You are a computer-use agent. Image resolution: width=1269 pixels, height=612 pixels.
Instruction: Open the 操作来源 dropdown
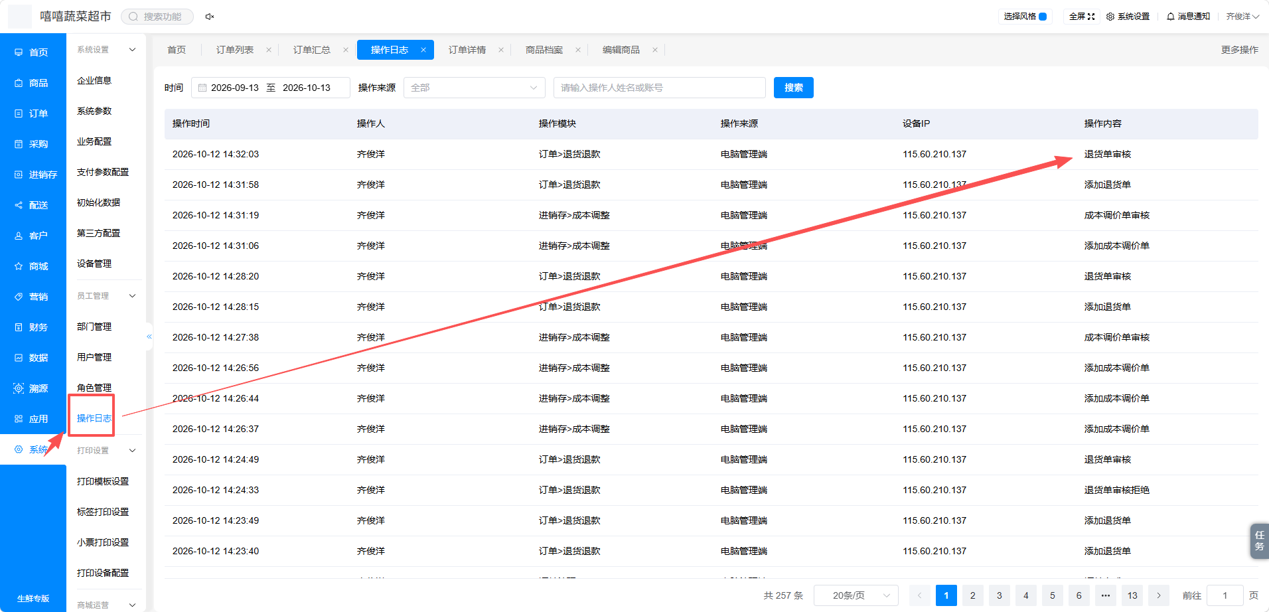click(474, 88)
